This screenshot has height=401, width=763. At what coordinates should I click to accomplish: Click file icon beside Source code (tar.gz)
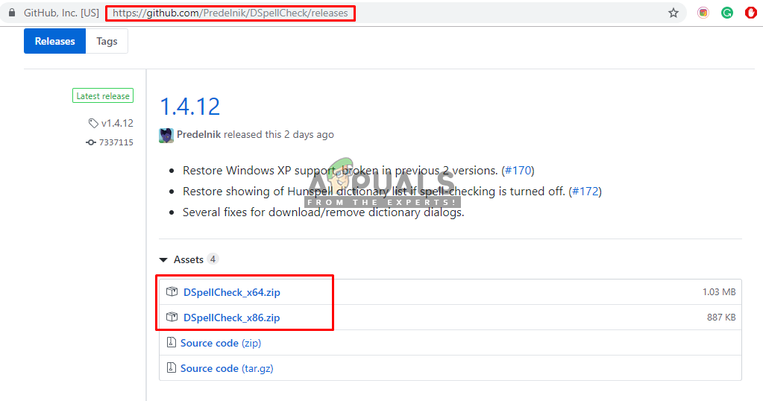click(172, 367)
